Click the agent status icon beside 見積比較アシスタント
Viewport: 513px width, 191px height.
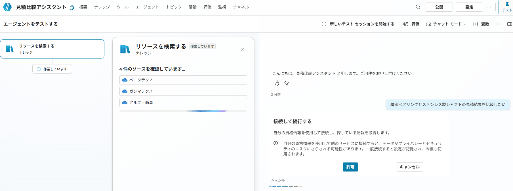pyautogui.click(x=72, y=7)
